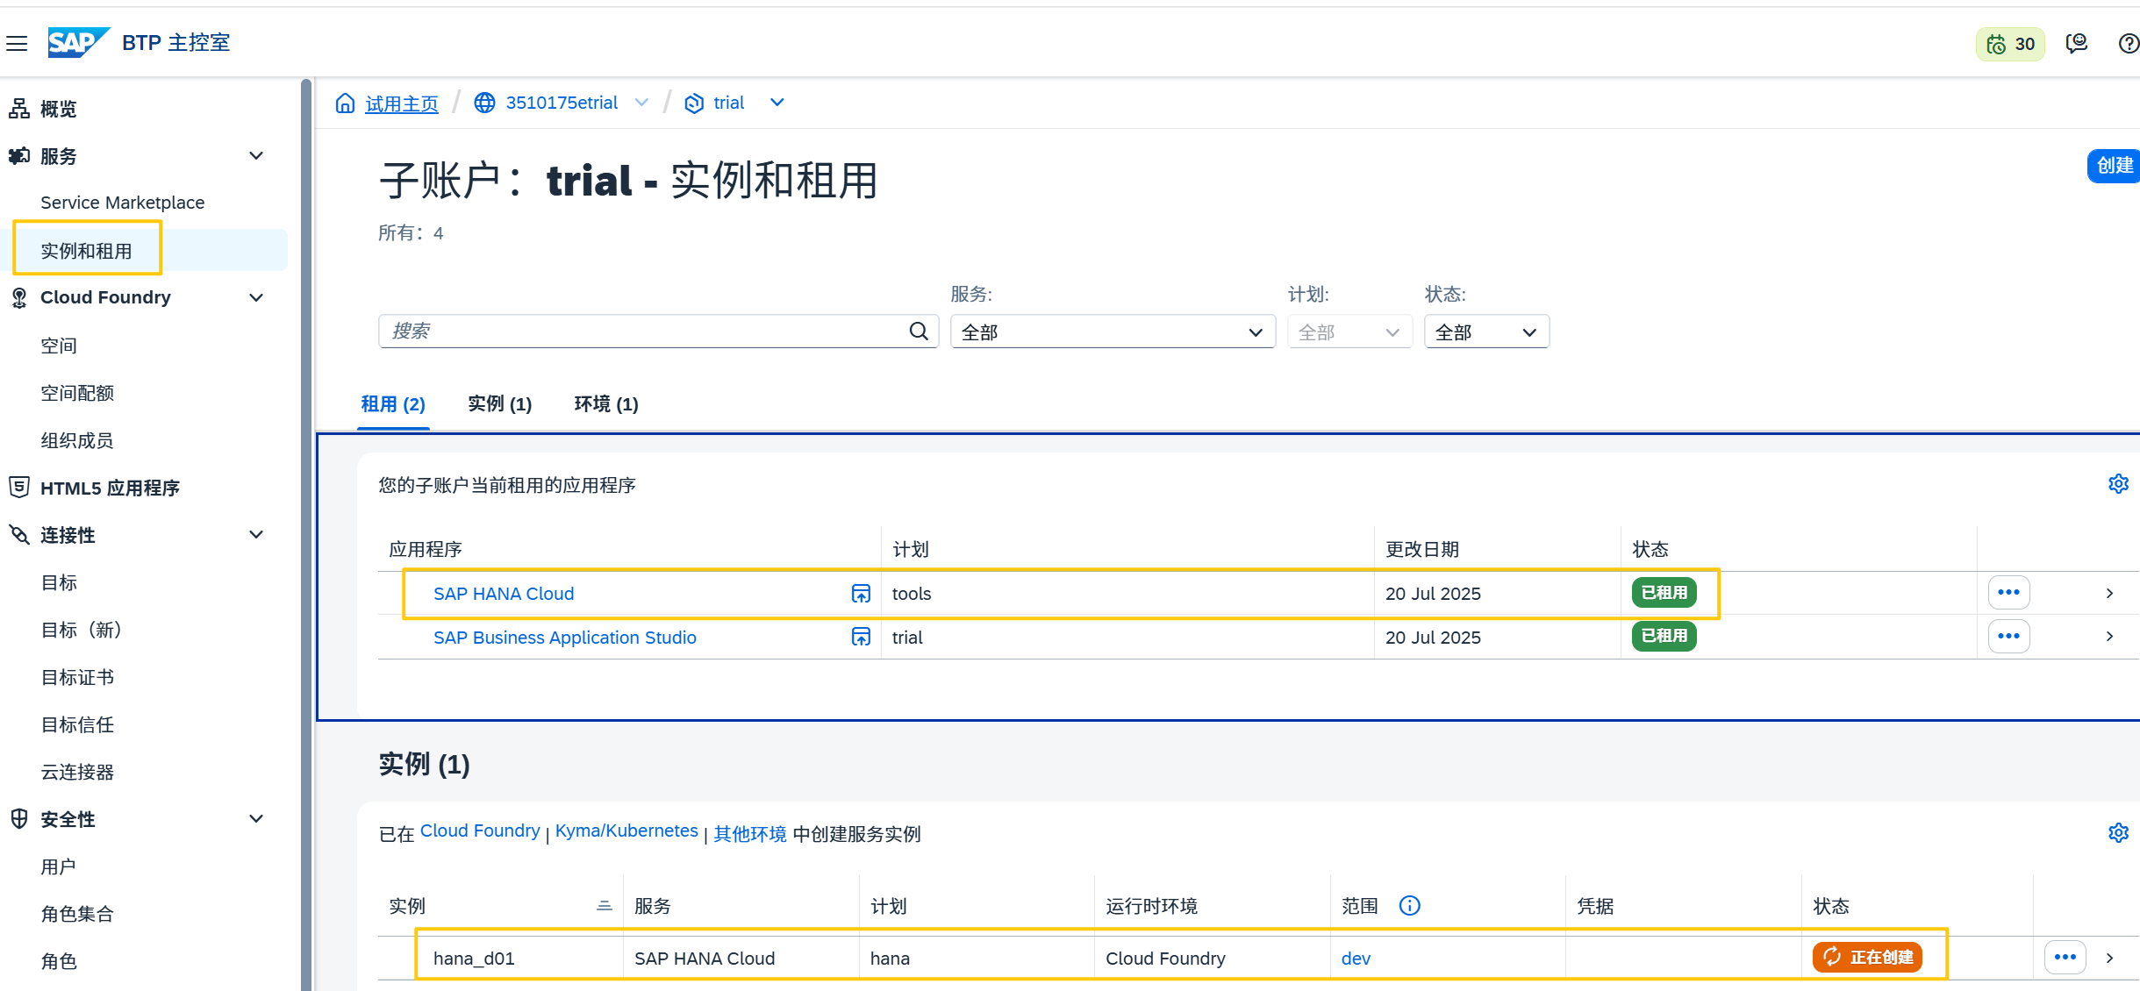Open actions menu for Business Application Studio row

[2008, 636]
